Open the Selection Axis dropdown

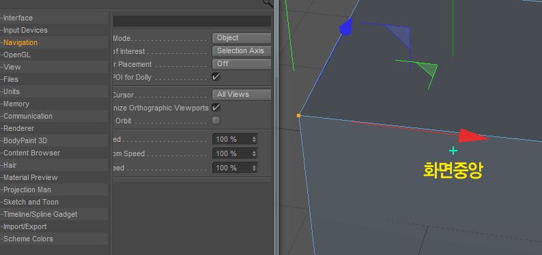pos(241,50)
